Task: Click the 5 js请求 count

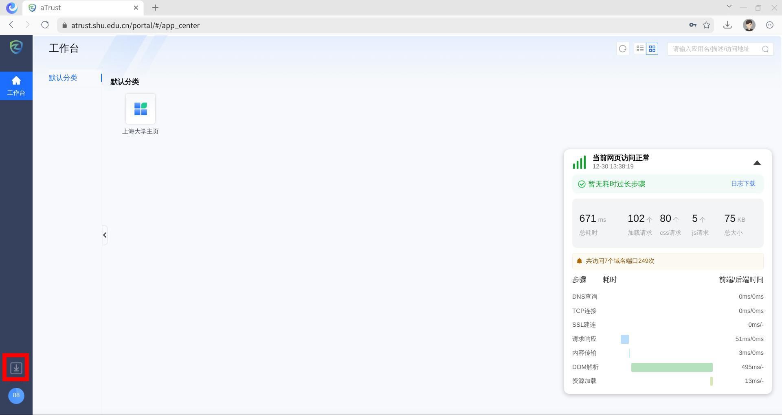Action: 700,224
